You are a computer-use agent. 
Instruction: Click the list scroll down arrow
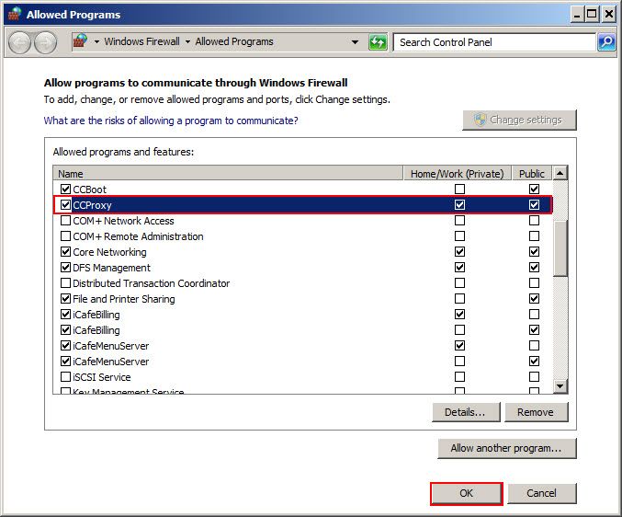point(560,386)
